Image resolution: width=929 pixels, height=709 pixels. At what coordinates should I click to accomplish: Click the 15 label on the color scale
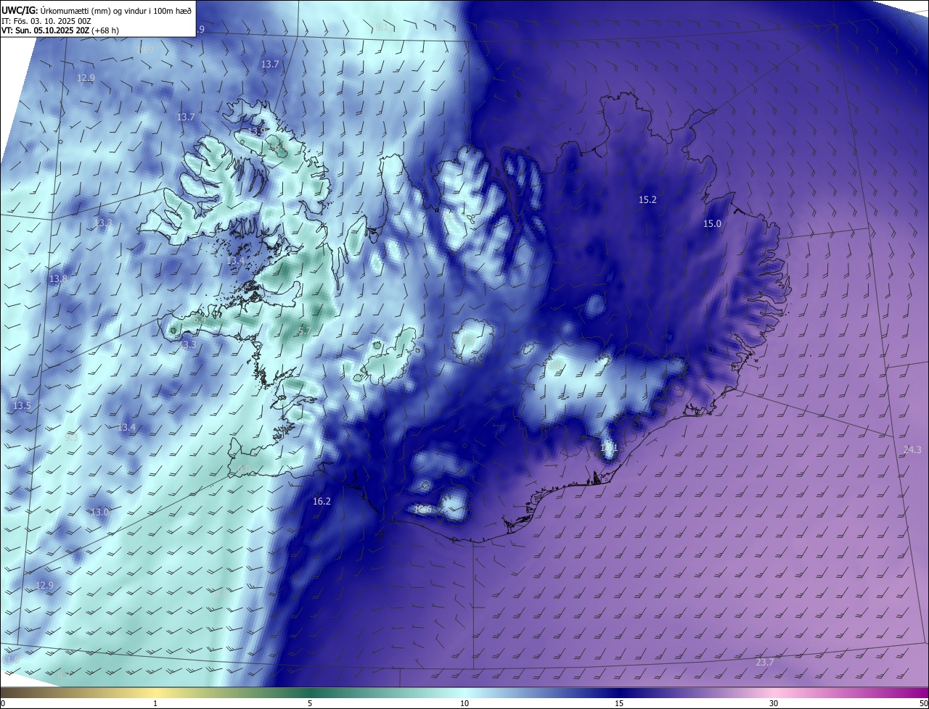[x=619, y=703]
